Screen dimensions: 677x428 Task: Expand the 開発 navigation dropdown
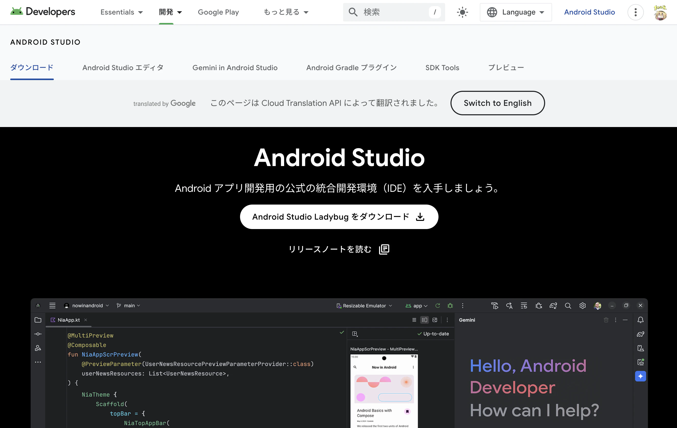(170, 12)
